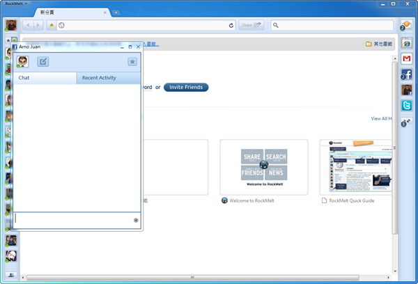This screenshot has height=284, width=418.
Task: Open the Twitter feed icon
Action: point(407,106)
